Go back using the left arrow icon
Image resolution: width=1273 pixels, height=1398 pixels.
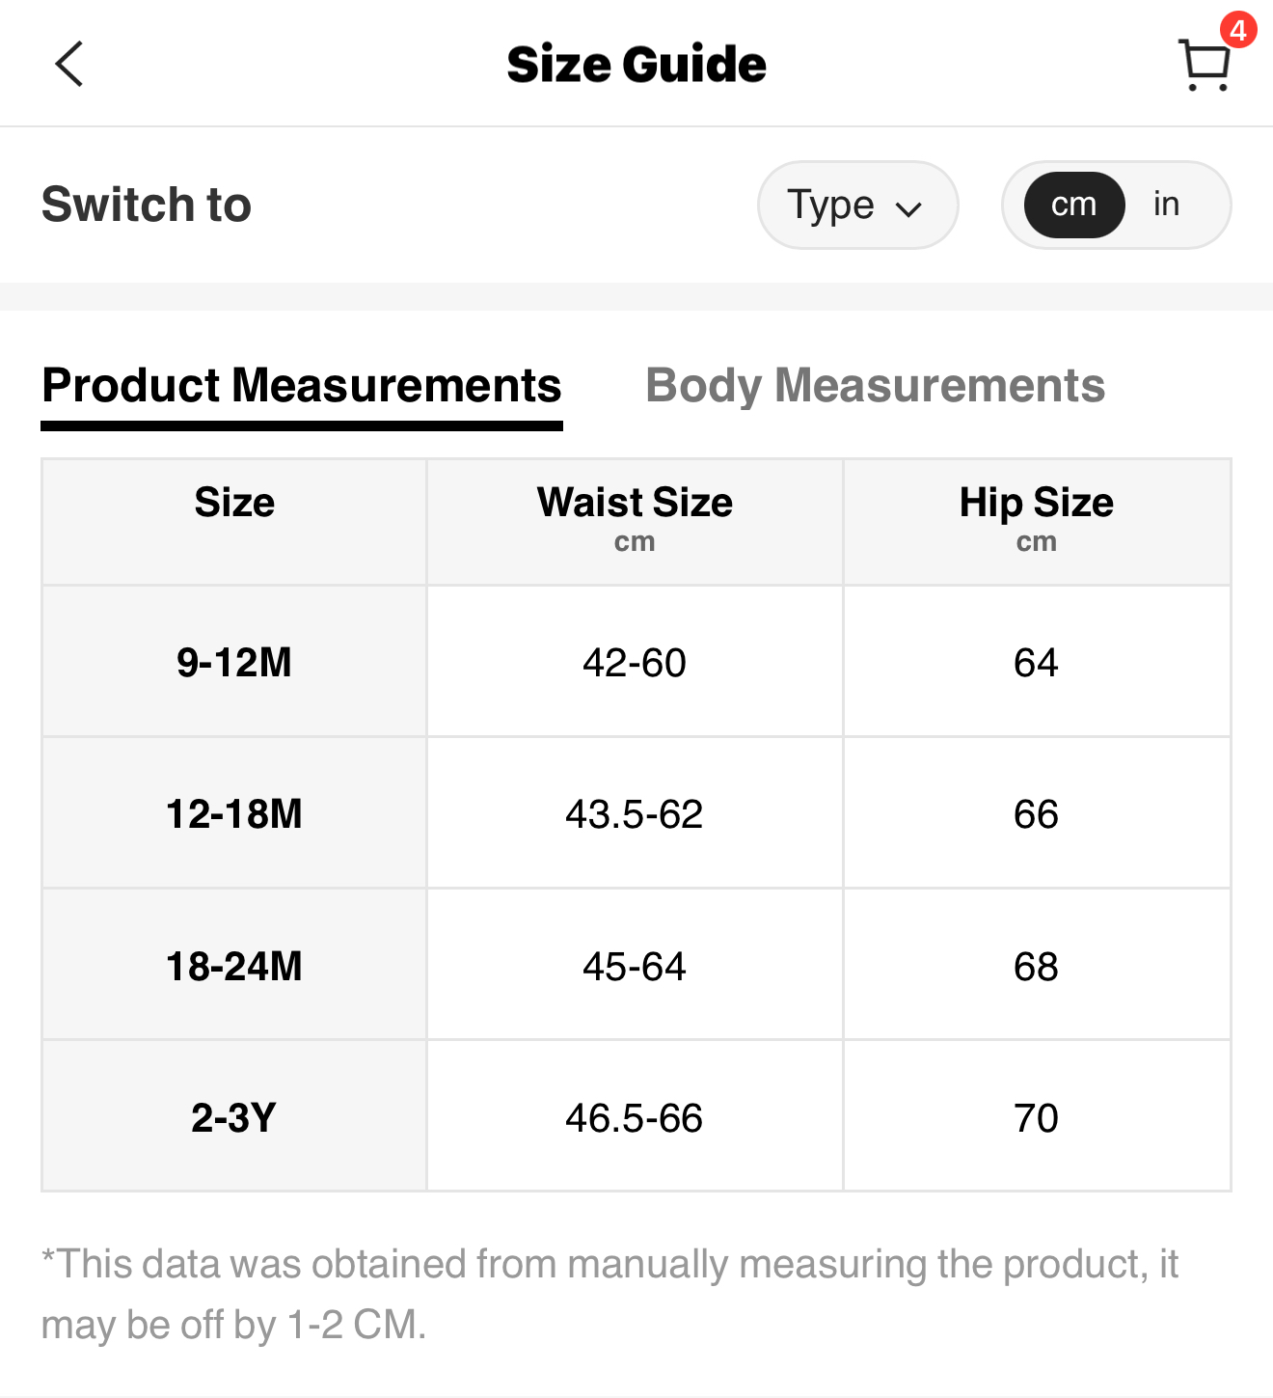point(69,65)
